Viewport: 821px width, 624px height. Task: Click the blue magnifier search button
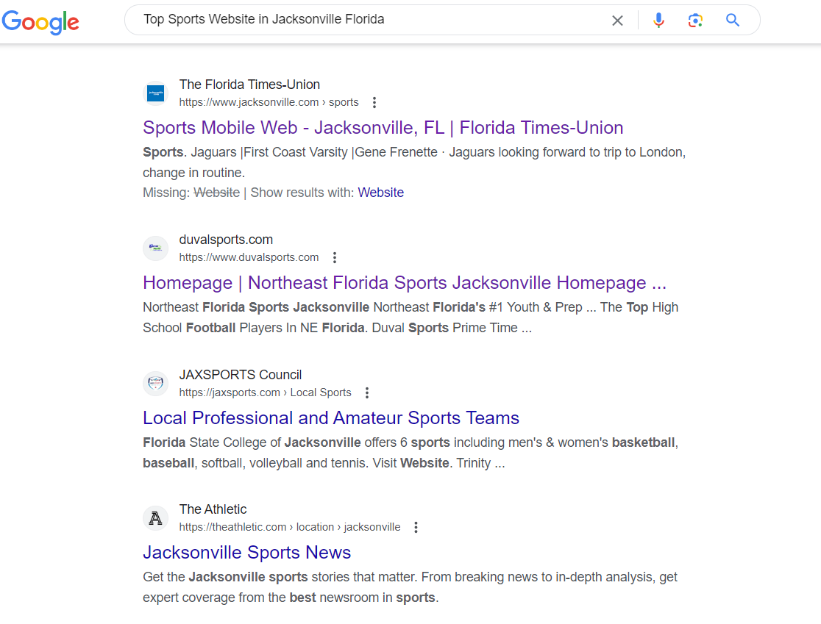pyautogui.click(x=733, y=21)
